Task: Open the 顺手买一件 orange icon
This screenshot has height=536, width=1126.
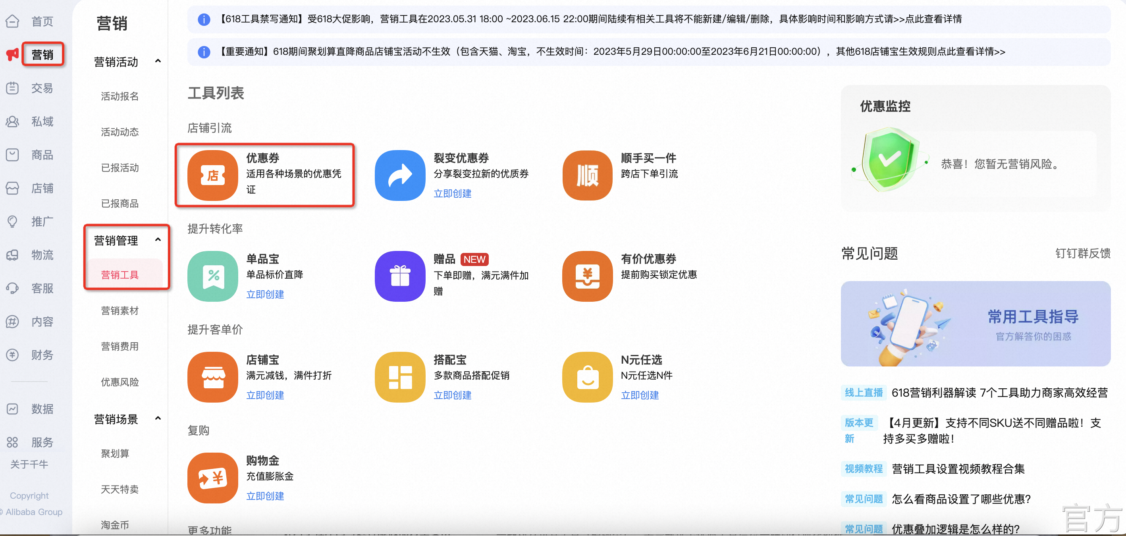Action: (x=588, y=175)
